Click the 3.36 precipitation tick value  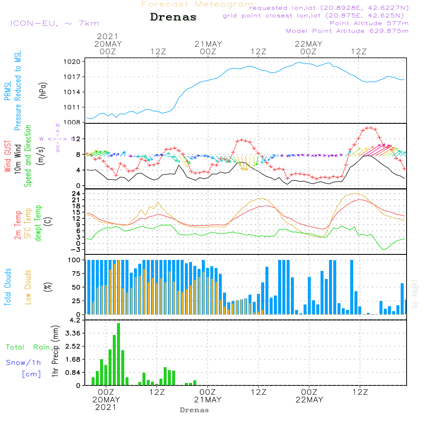point(73,333)
